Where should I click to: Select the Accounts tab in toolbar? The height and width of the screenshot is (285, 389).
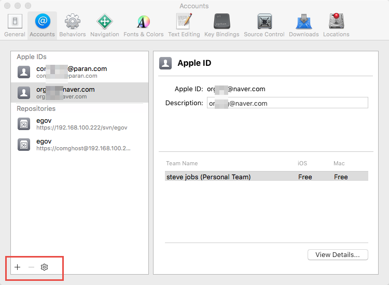pos(42,25)
